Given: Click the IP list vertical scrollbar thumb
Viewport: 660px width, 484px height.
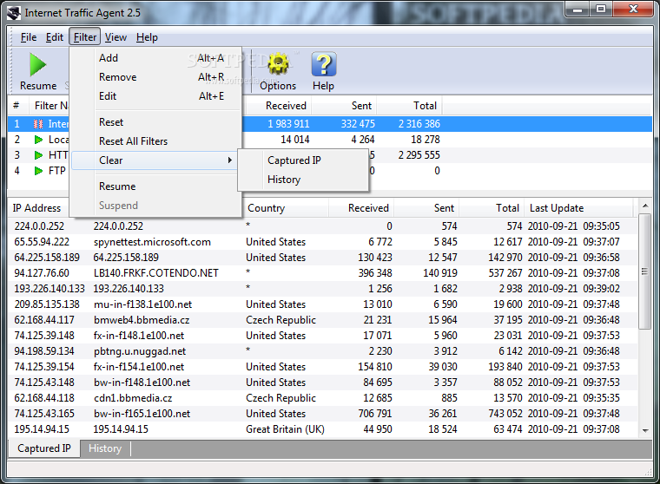Looking at the screenshot, I should [x=645, y=271].
